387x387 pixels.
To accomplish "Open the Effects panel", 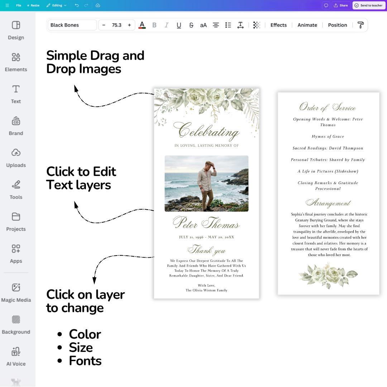I will pos(278,25).
